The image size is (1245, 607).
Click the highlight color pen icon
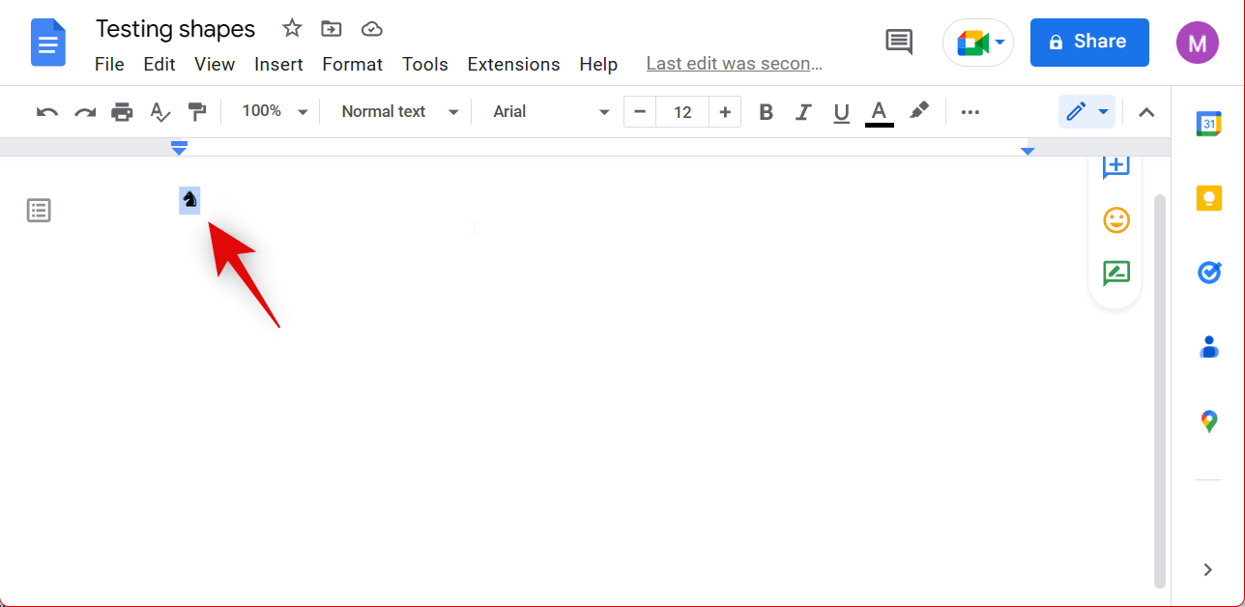pyautogui.click(x=919, y=111)
